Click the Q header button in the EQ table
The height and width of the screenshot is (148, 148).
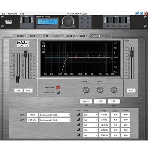click(x=115, y=110)
